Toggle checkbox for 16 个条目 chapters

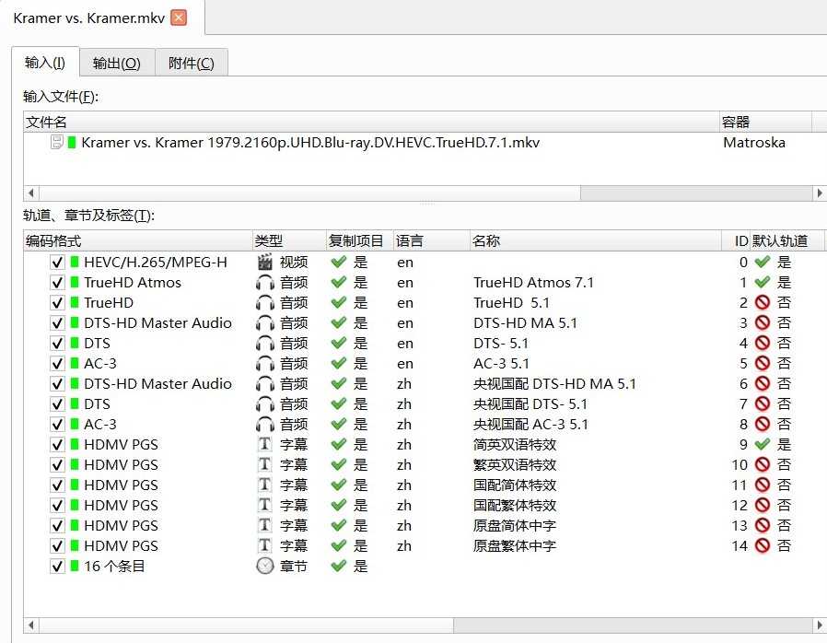58,567
